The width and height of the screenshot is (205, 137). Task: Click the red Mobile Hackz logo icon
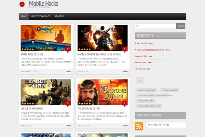22,4
